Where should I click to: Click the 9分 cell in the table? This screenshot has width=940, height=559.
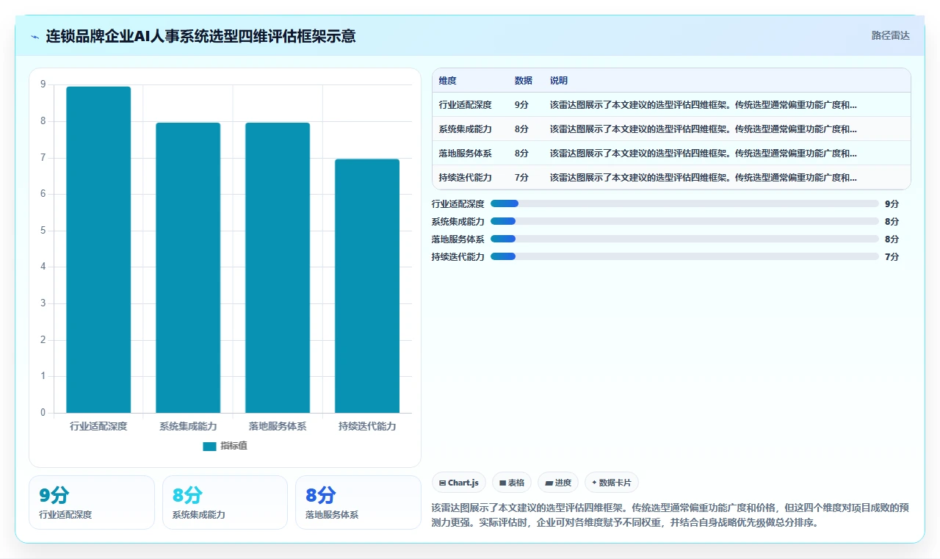[x=521, y=105]
